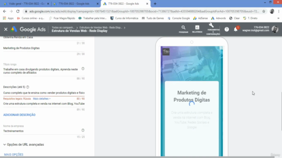Open the Pesquisar search tool
Image resolution: width=282 pixels, height=158 pixels.
[x=183, y=29]
